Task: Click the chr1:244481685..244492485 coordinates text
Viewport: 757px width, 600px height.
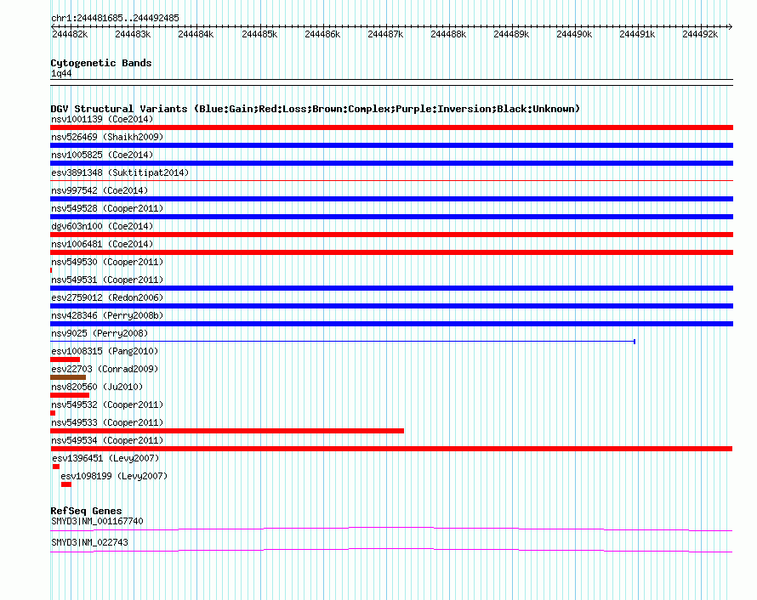Action: 115,19
